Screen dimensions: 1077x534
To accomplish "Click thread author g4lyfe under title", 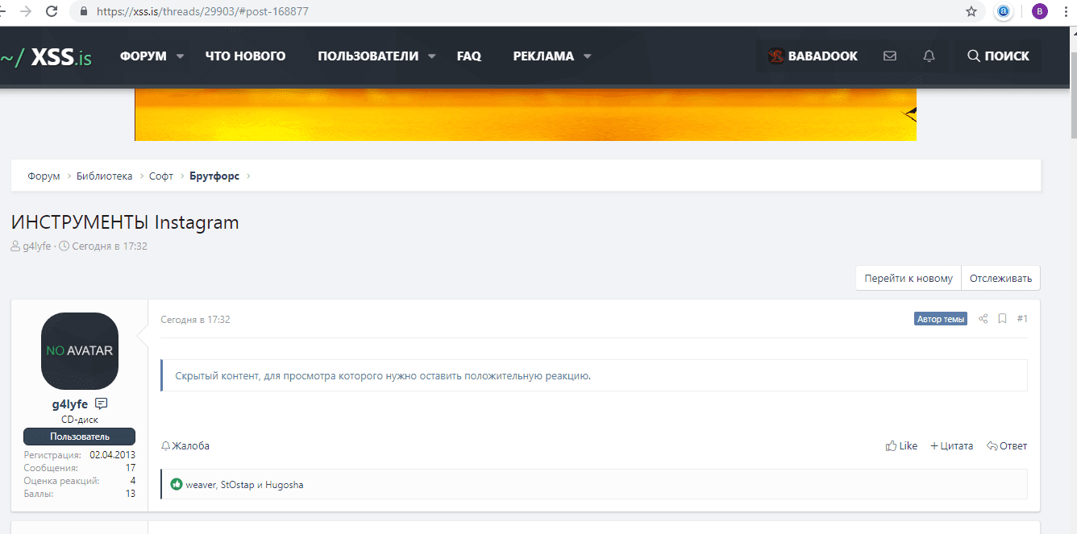I will pyautogui.click(x=36, y=246).
